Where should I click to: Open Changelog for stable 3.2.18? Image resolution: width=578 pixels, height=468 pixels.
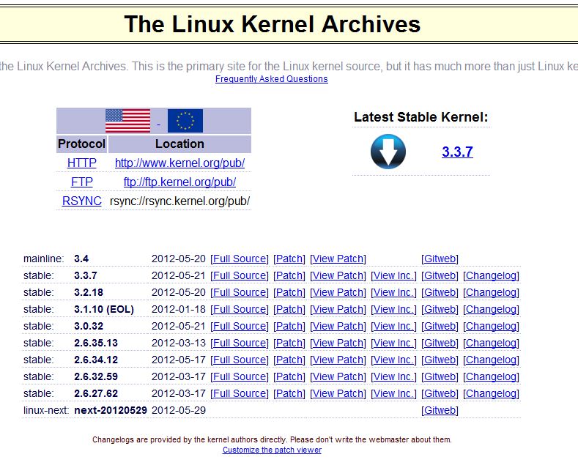click(x=491, y=293)
